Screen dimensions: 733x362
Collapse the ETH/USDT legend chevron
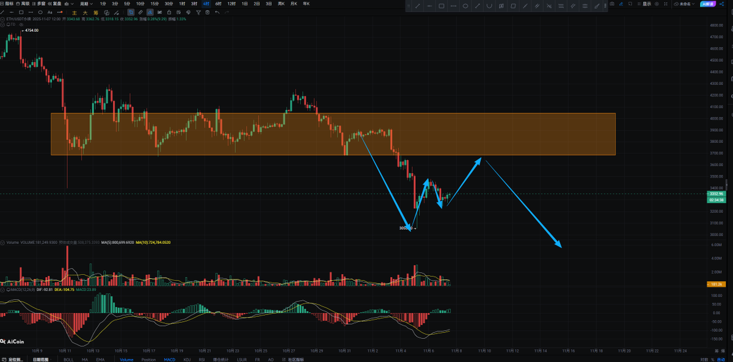point(2,19)
